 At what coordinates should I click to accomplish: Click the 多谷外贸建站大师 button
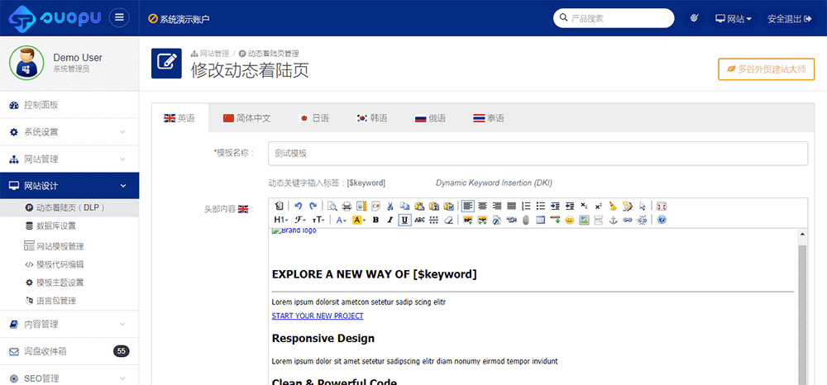(766, 69)
